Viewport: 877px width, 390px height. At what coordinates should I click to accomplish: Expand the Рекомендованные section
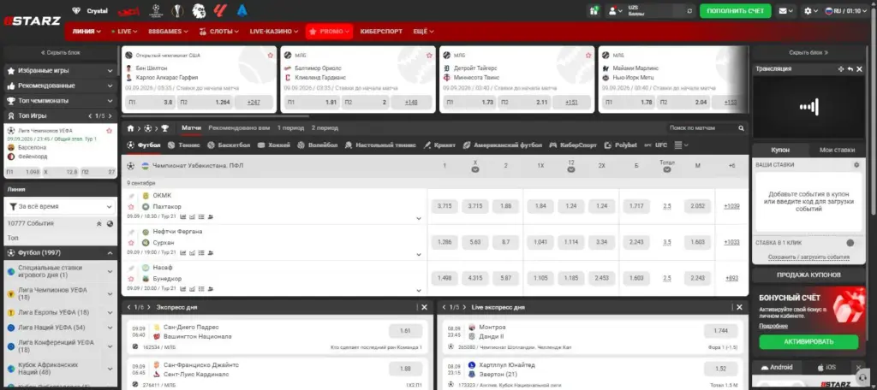coord(61,86)
